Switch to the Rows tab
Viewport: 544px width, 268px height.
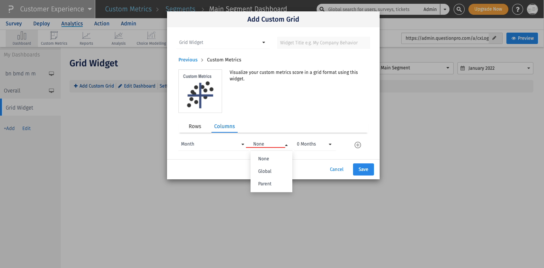tap(195, 126)
